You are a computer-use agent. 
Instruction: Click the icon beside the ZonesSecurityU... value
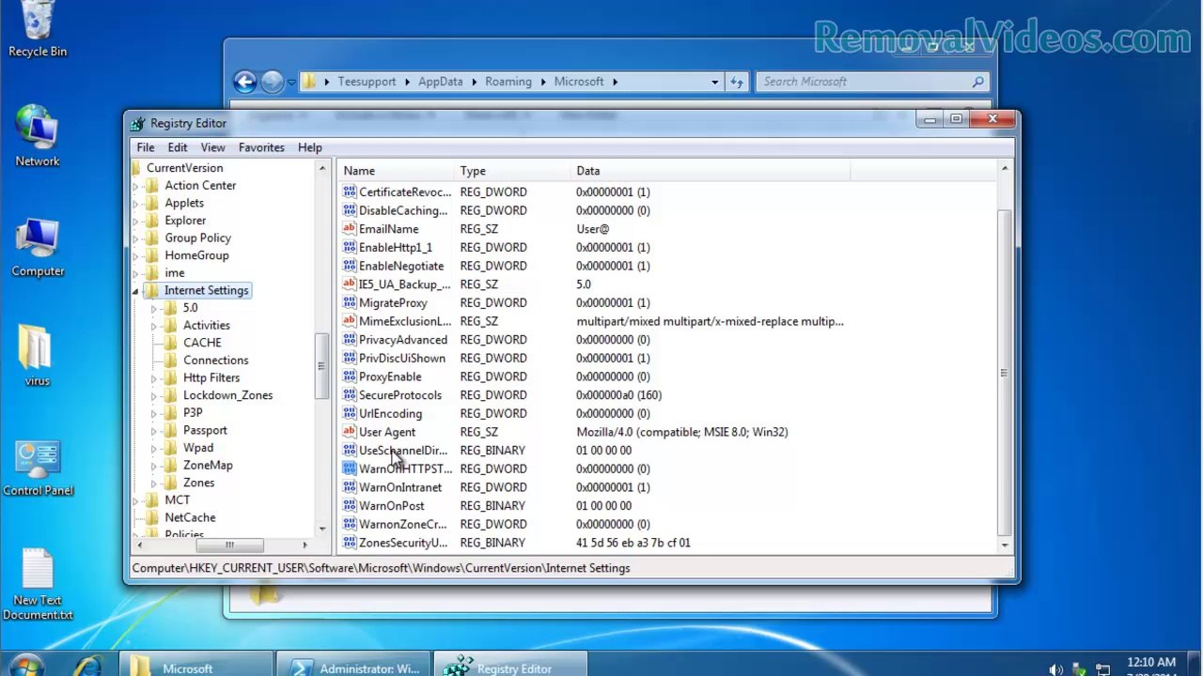[350, 543]
